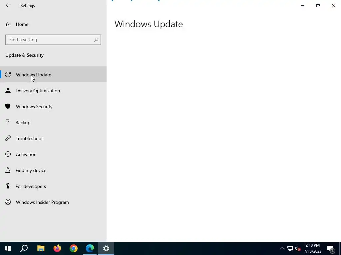Launch File Explorer from taskbar
The image size is (341, 255).
pos(41,248)
